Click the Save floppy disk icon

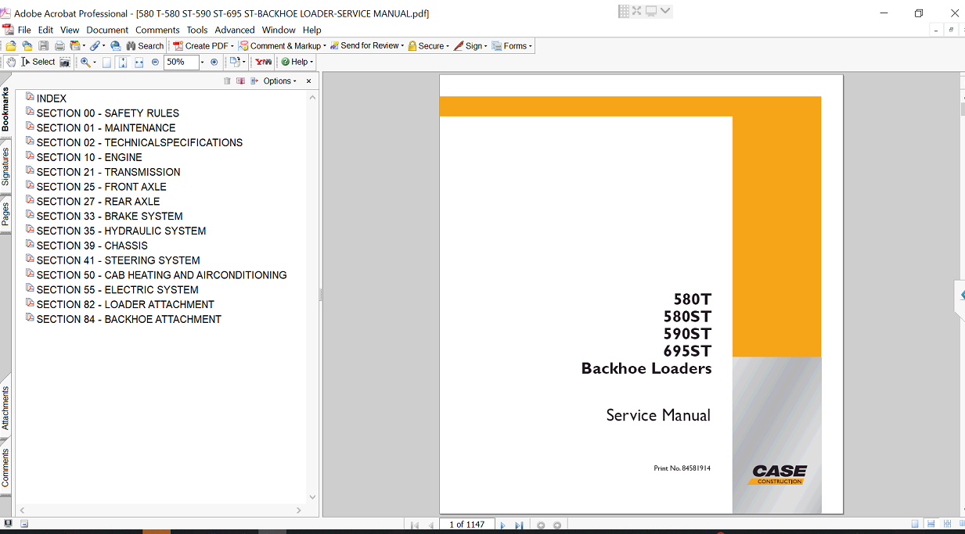pos(44,46)
